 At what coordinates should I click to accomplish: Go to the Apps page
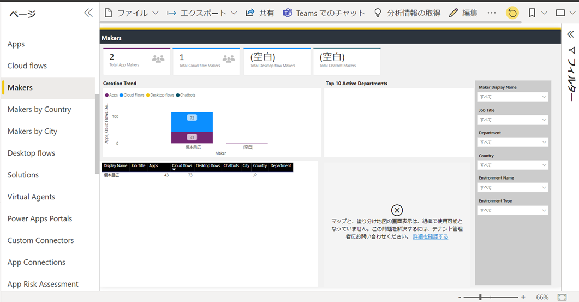pos(16,44)
